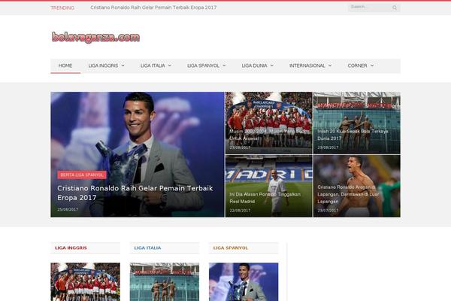The height and width of the screenshot is (301, 451).
Task: Open Arsenal thumbnail under Liga Inggris section
Action: 86,281
